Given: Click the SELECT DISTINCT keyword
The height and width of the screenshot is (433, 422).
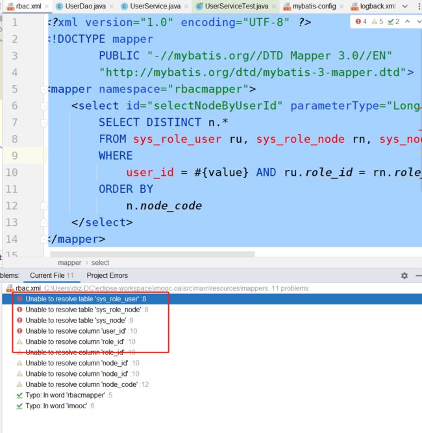Looking at the screenshot, I should 150,123.
